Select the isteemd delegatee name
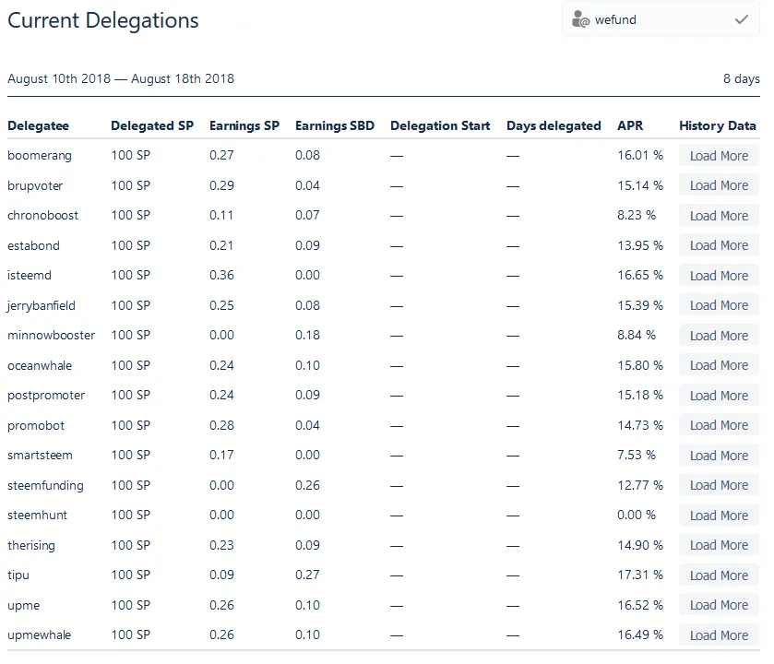 pos(30,275)
